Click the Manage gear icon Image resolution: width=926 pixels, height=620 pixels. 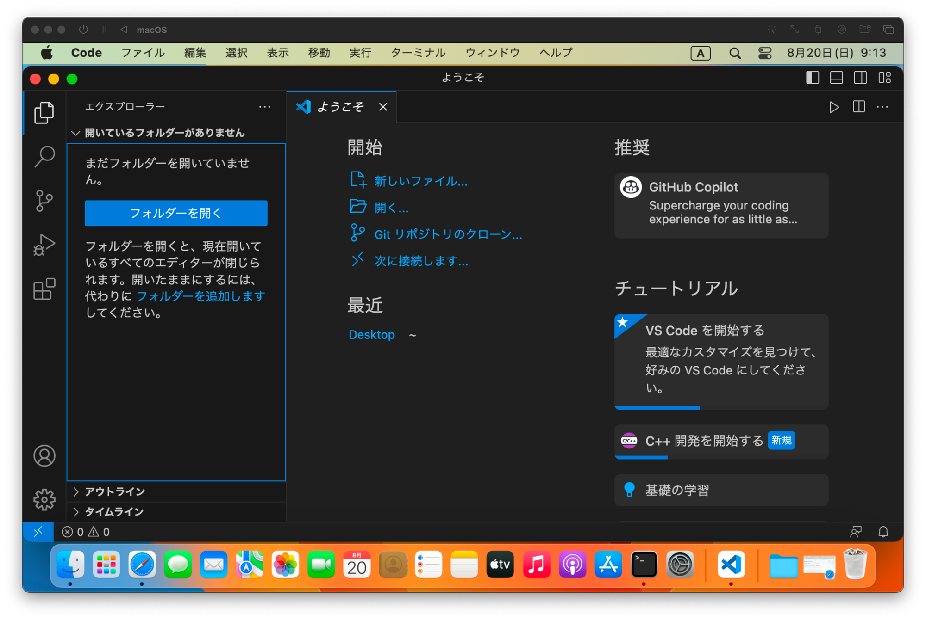point(44,499)
